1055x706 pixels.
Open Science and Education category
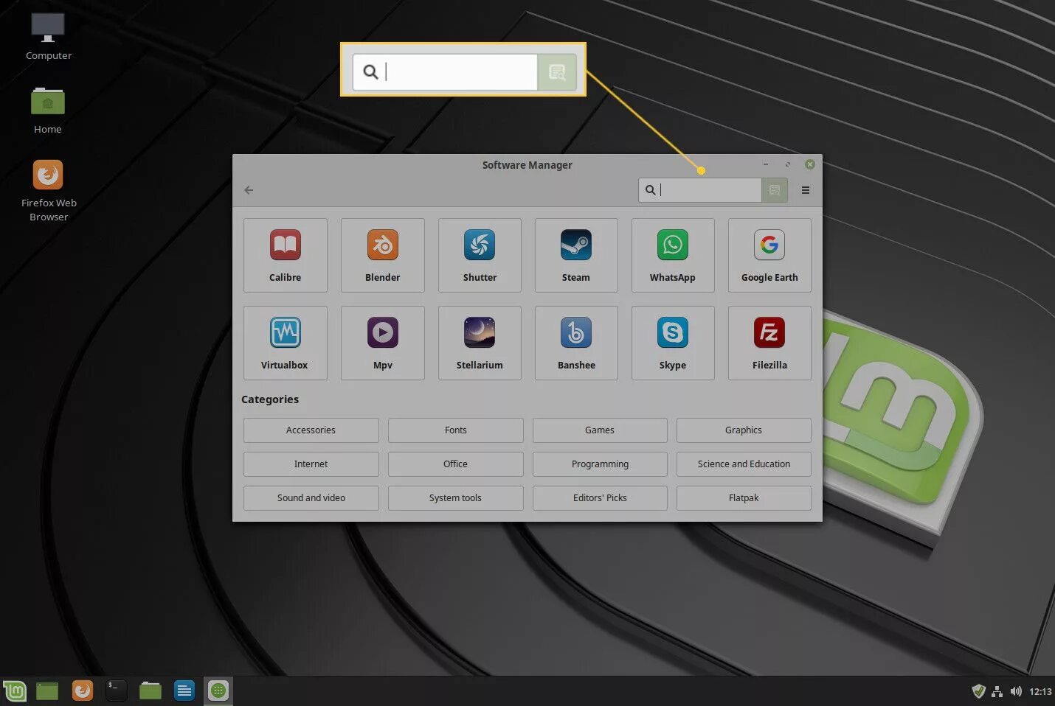tap(744, 464)
